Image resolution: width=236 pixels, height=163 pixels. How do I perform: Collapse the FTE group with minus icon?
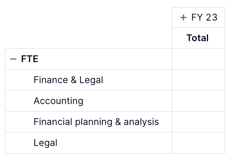coord(13,59)
